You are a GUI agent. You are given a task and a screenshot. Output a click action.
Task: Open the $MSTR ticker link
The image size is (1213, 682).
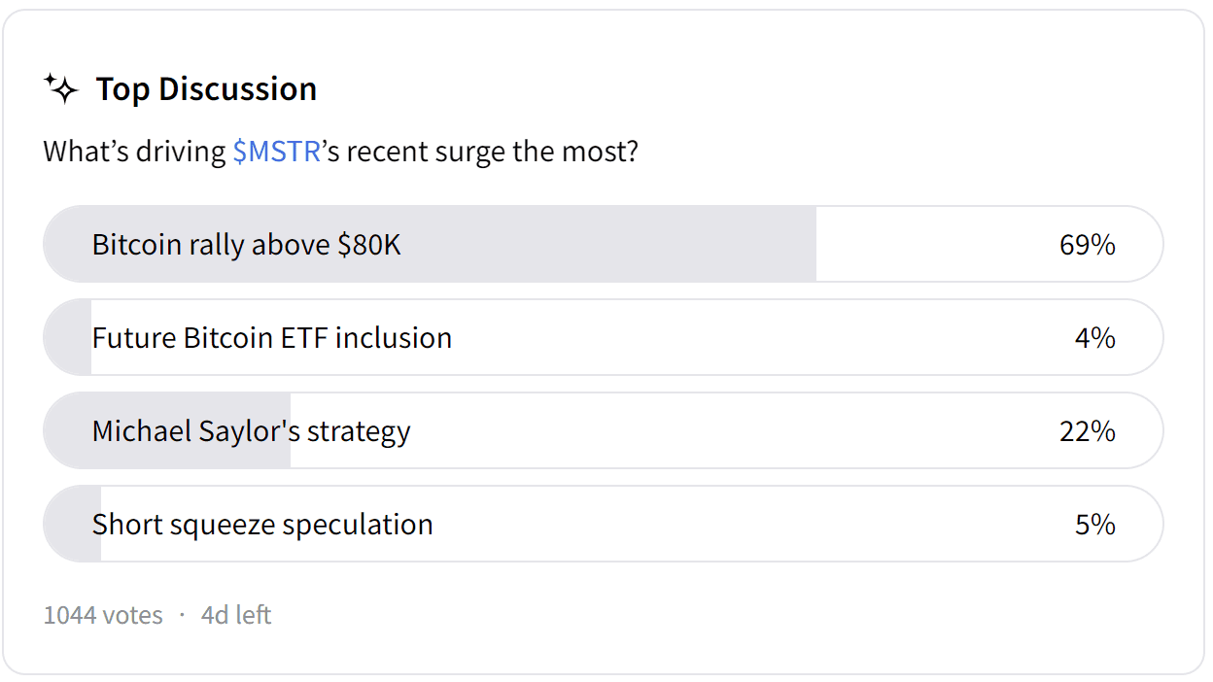276,153
